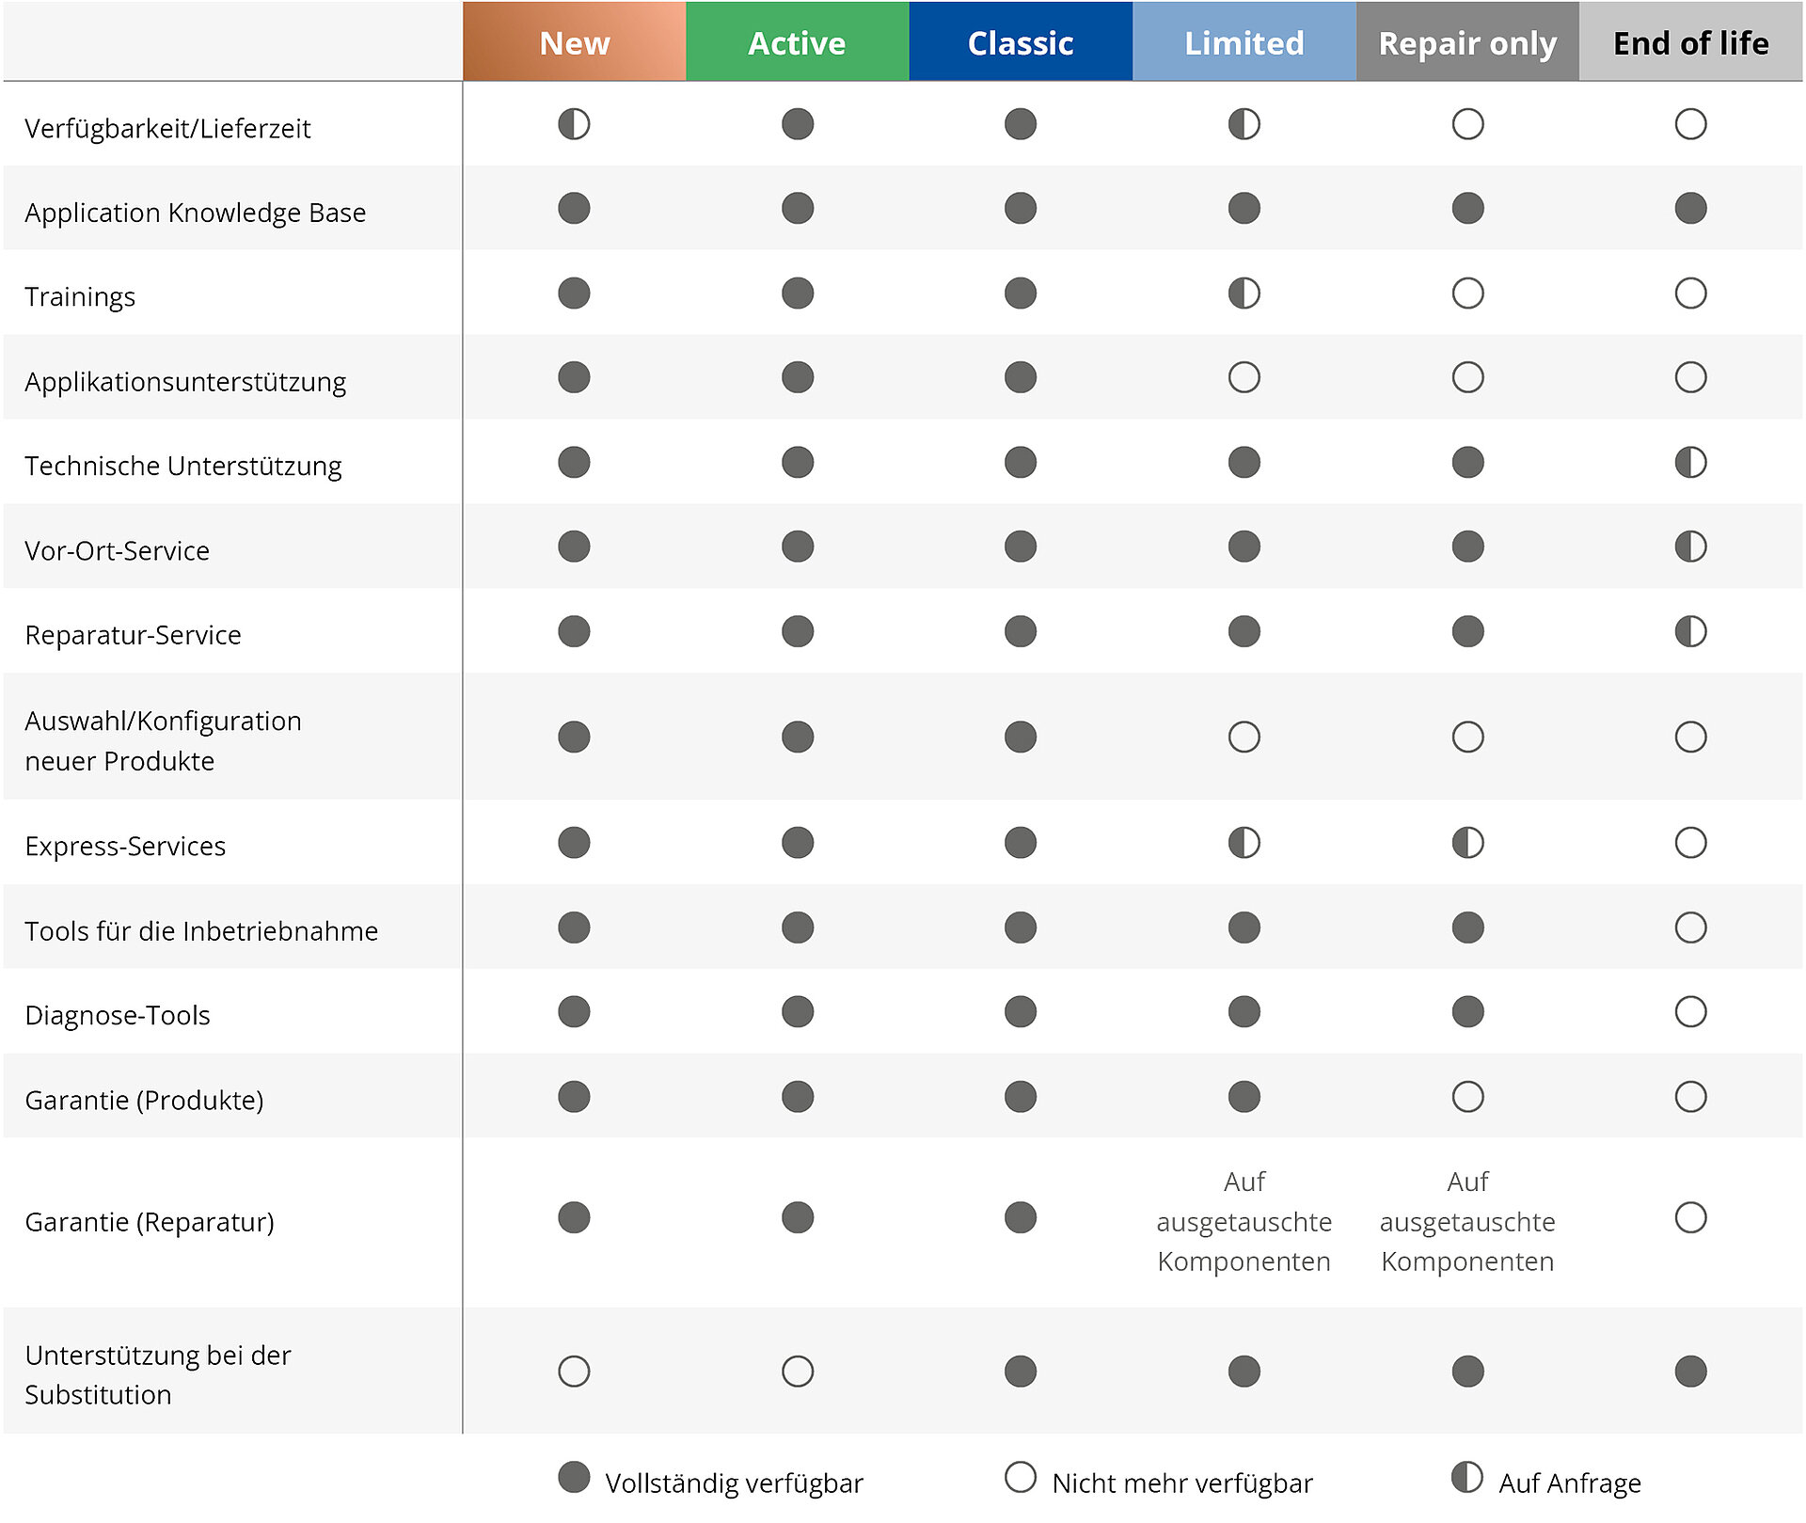Screen dimensions: 1806x1523
Task: Select the New column header
Action: coord(575,43)
